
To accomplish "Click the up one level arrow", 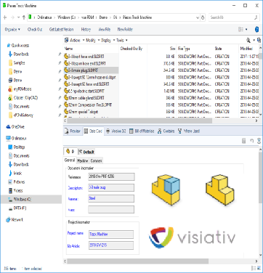I will pos(24,17).
